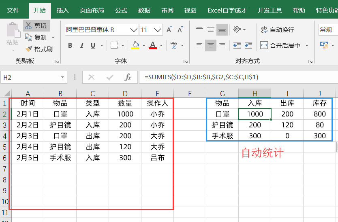Select cell A3 with 2月2日

coord(28,125)
